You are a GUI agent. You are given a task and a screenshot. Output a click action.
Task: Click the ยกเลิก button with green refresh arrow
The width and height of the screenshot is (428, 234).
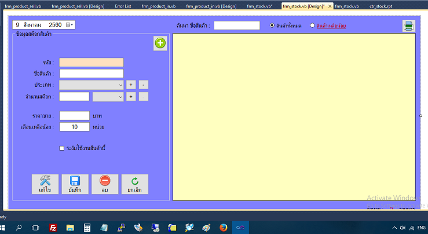(135, 184)
